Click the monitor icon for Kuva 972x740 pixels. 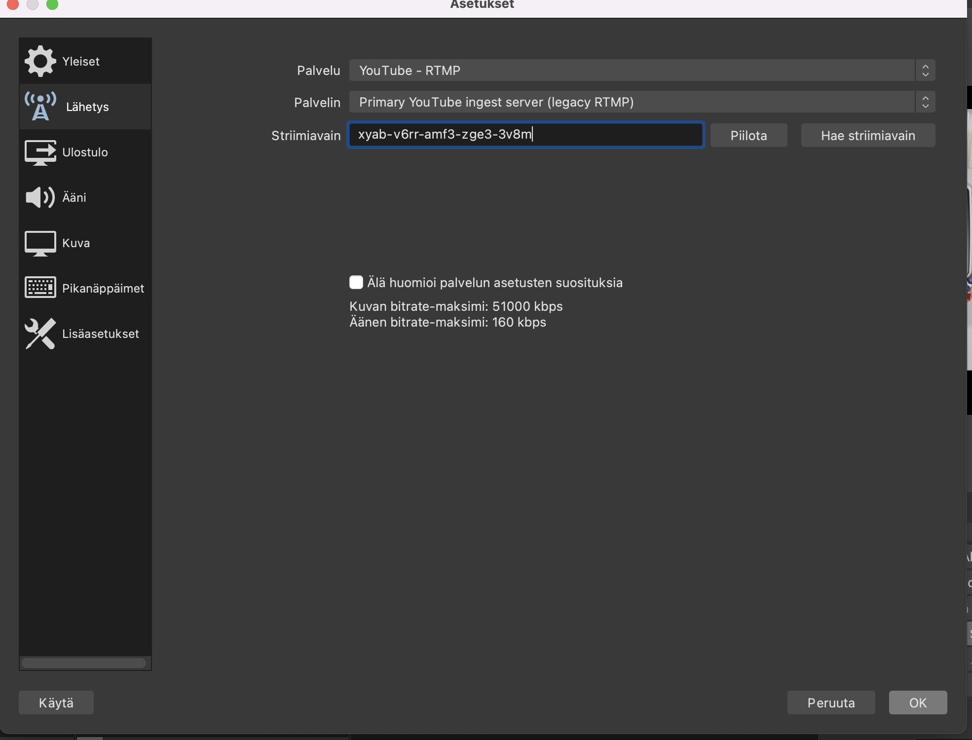[x=40, y=243]
